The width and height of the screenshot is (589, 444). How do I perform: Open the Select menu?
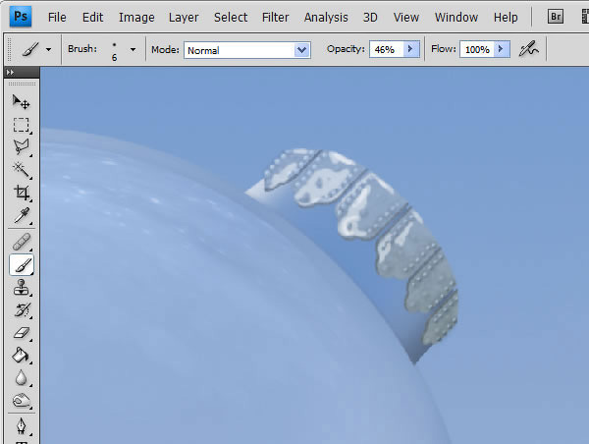231,18
